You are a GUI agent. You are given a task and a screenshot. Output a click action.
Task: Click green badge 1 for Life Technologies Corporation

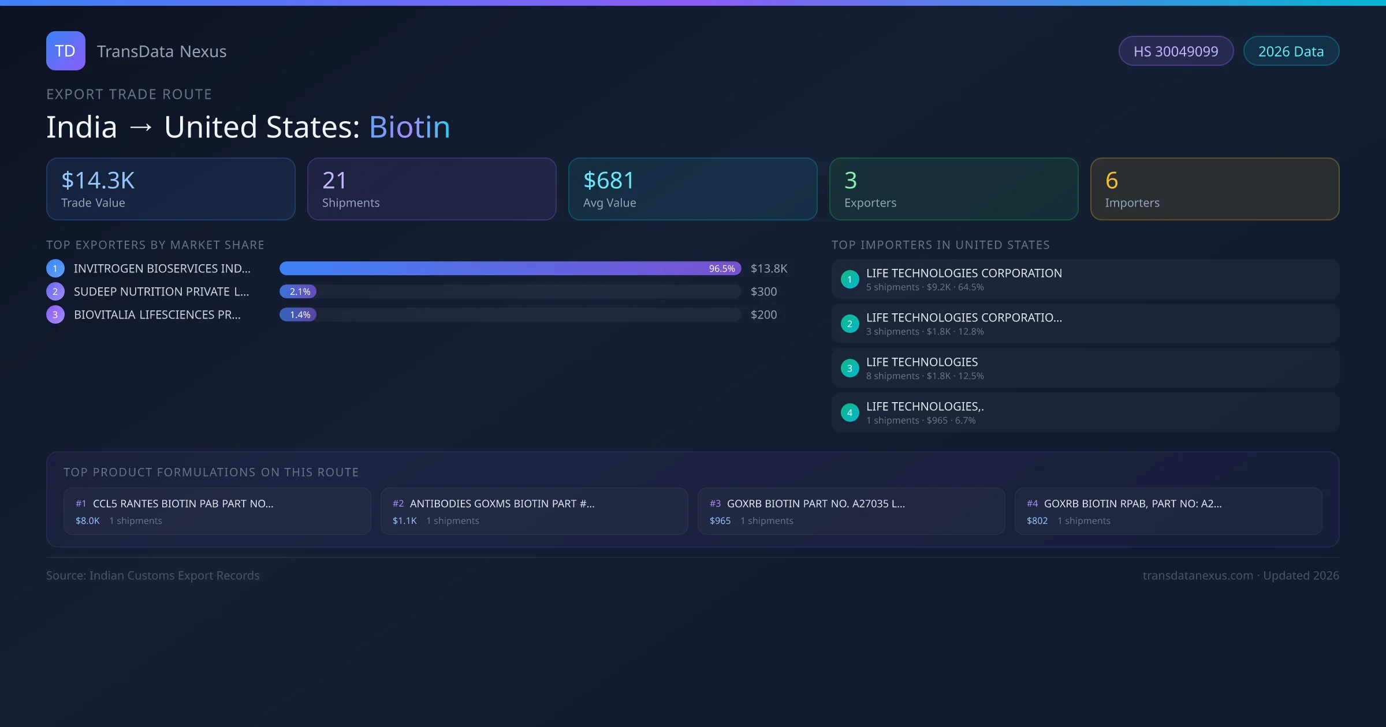850,279
